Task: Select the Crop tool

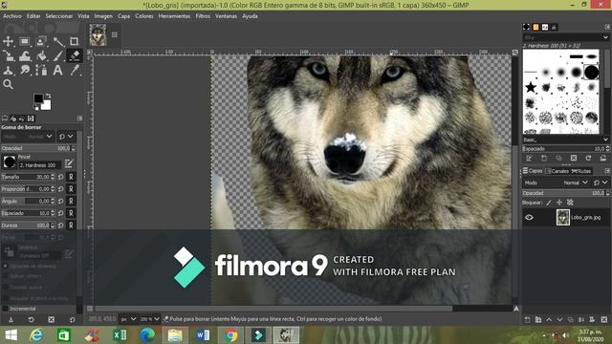Action: 75,41
